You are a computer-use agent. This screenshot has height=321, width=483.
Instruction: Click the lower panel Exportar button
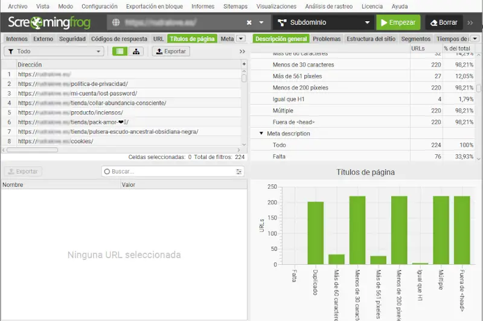pos(23,172)
